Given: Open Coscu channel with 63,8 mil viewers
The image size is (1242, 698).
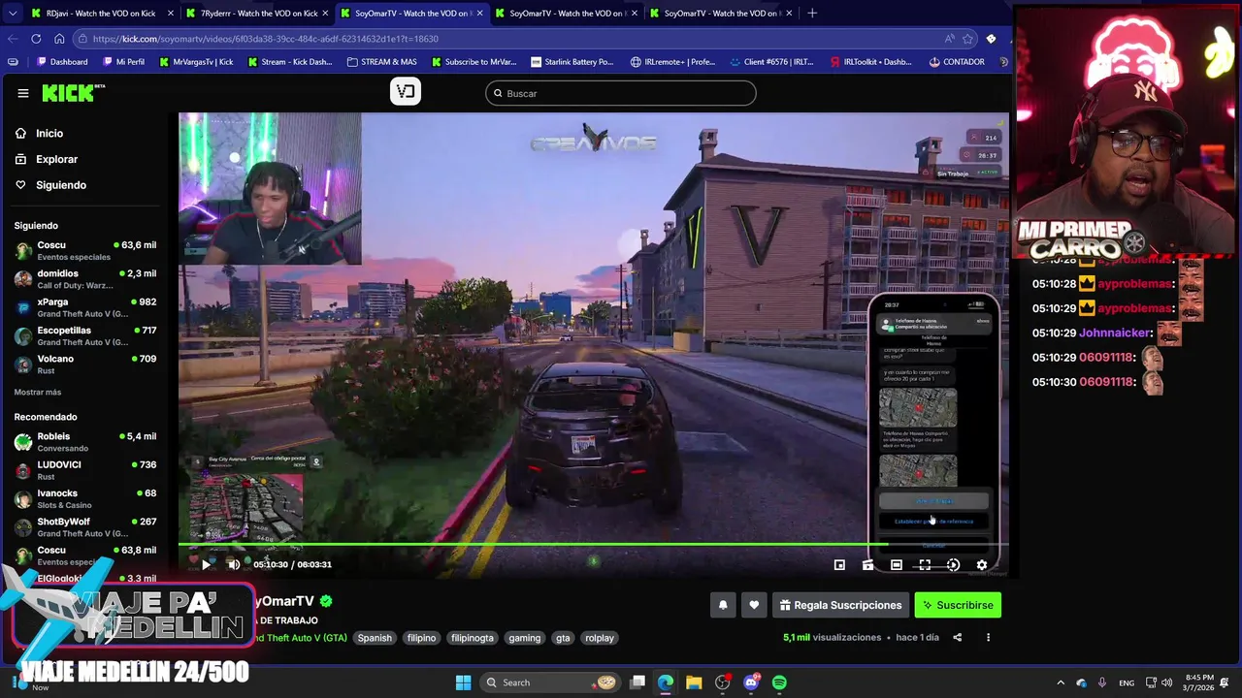Looking at the screenshot, I should 85,555.
